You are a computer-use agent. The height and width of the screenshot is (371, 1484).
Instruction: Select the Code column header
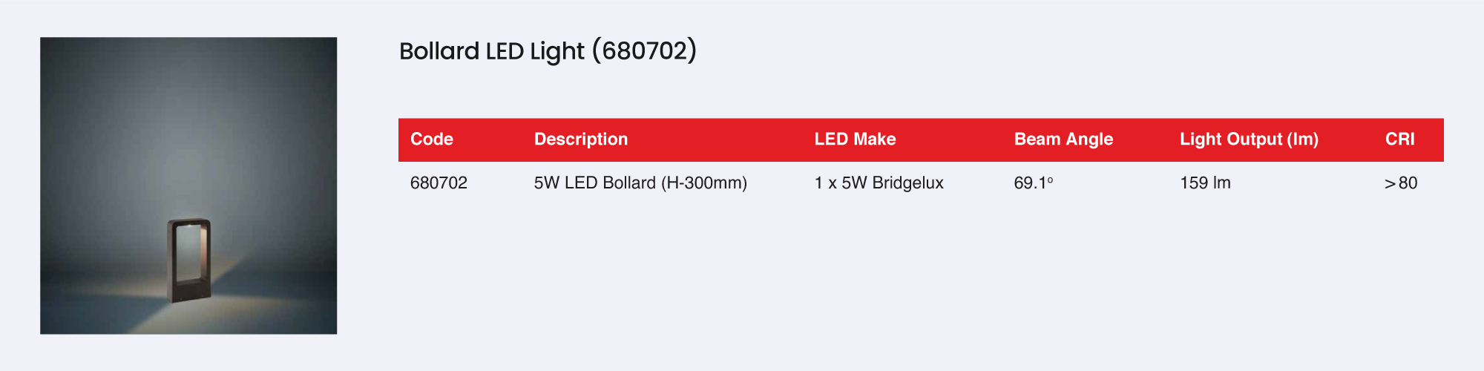(x=432, y=139)
